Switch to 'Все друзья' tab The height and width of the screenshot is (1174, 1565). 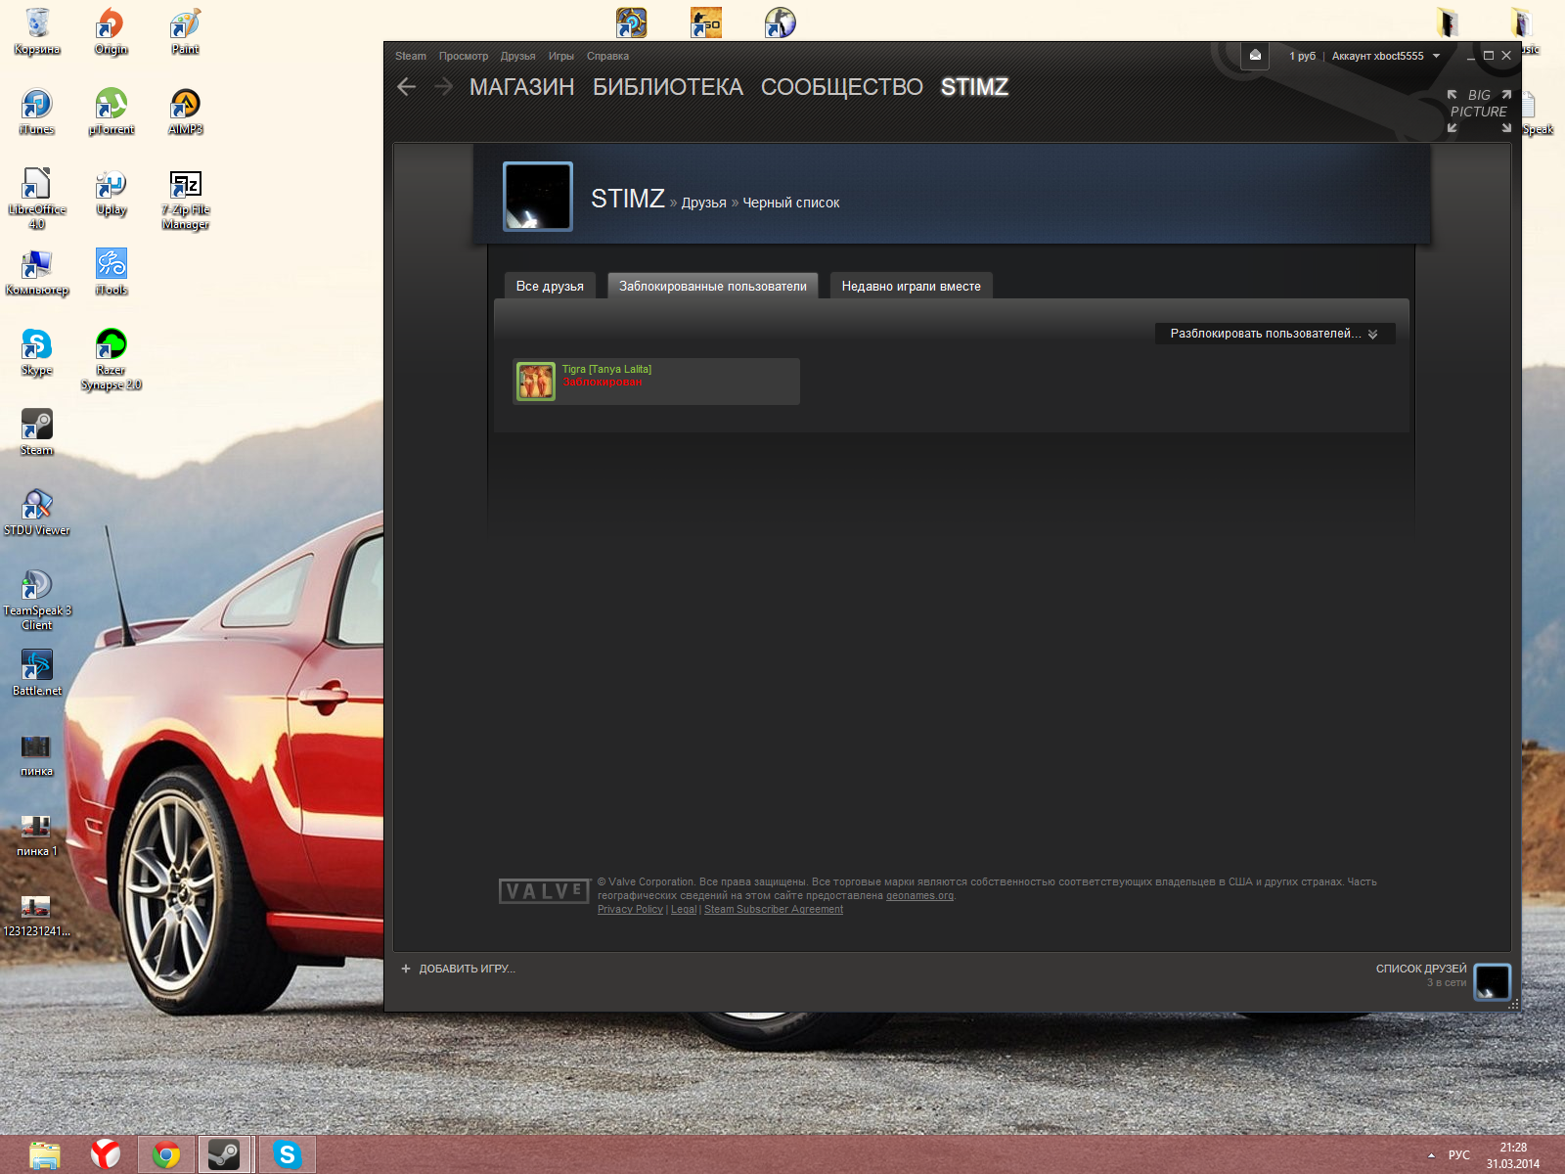pyautogui.click(x=550, y=286)
